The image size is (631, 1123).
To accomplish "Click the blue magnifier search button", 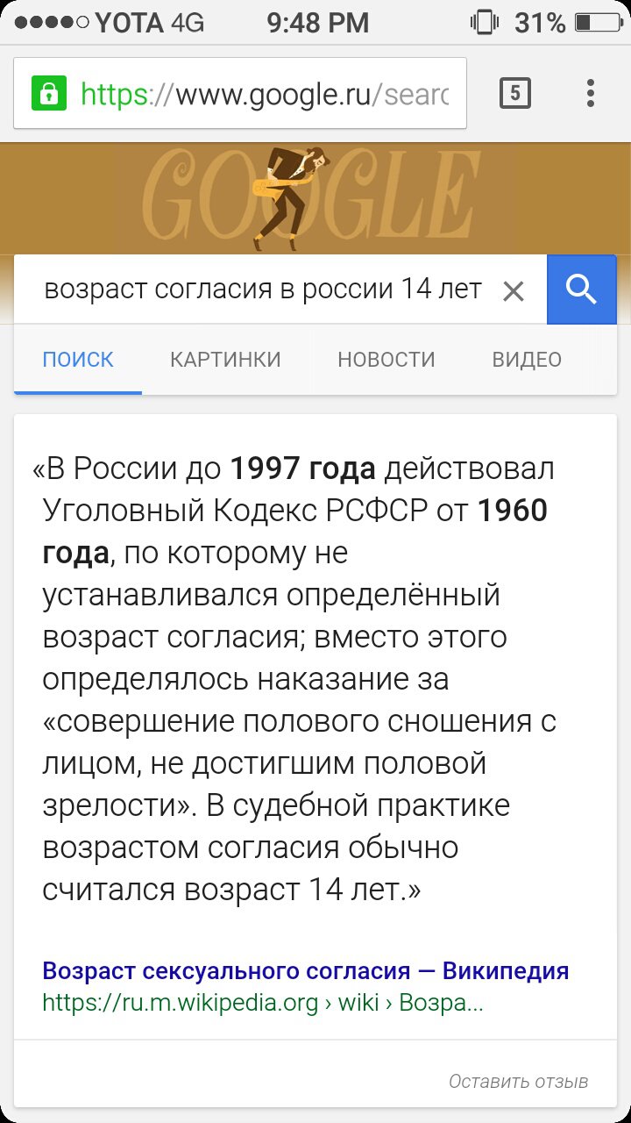I will (582, 290).
